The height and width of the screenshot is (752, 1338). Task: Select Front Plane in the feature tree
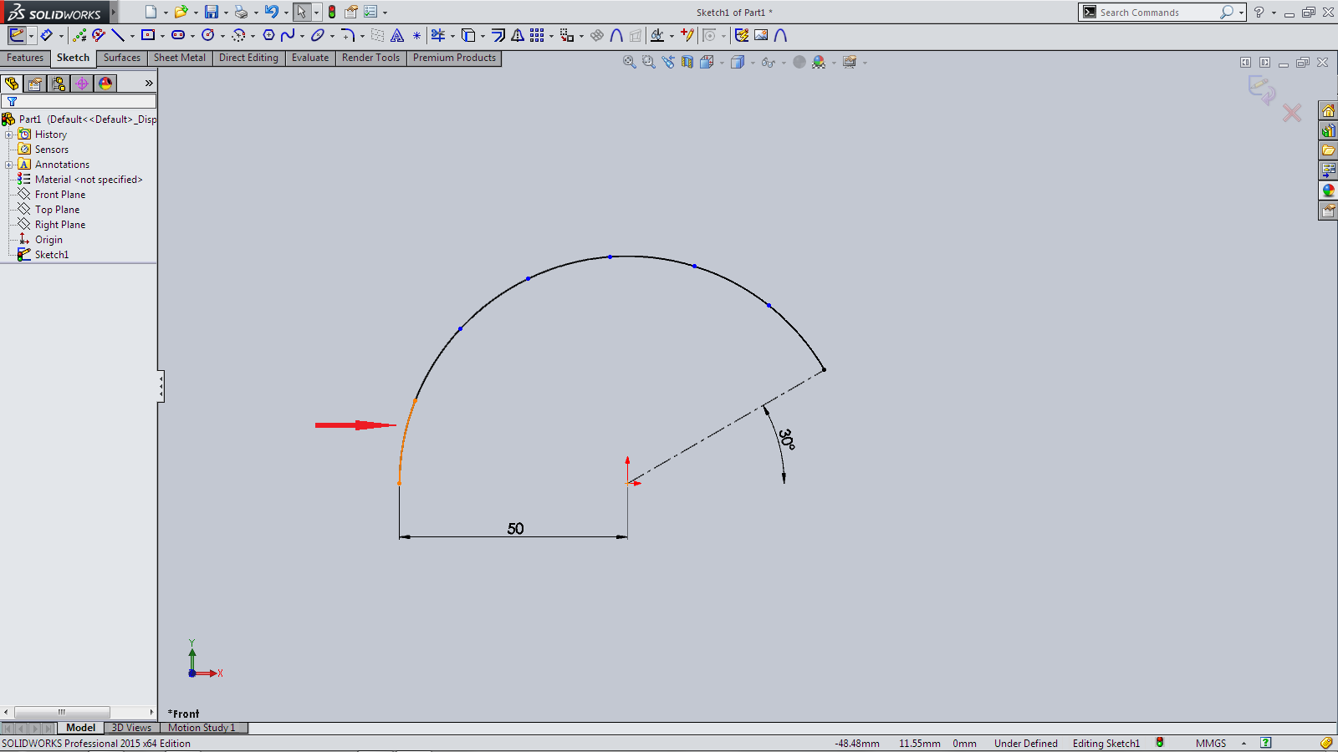click(60, 195)
